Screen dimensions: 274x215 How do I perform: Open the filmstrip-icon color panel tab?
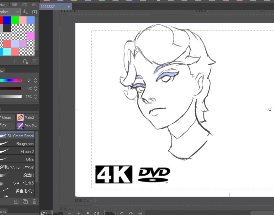14,4
